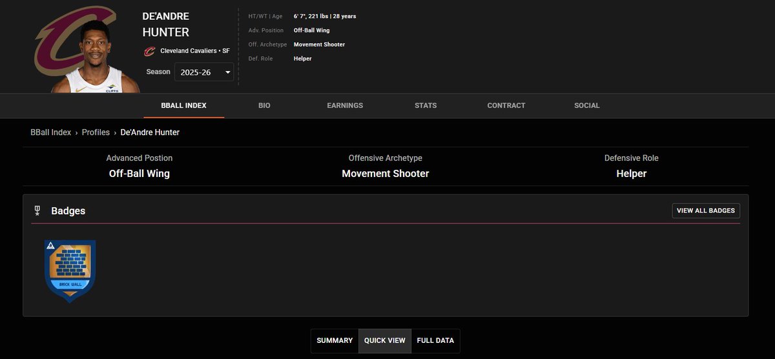This screenshot has width=775, height=359.
Task: Click the BBall Index breadcrumb link
Action: click(51, 132)
